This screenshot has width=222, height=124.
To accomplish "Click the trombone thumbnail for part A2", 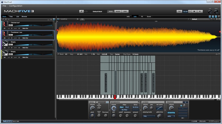I will pyautogui.click(x=5, y=34).
